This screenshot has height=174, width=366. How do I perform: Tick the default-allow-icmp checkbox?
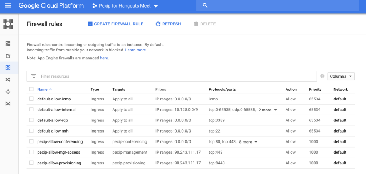[x=31, y=99]
